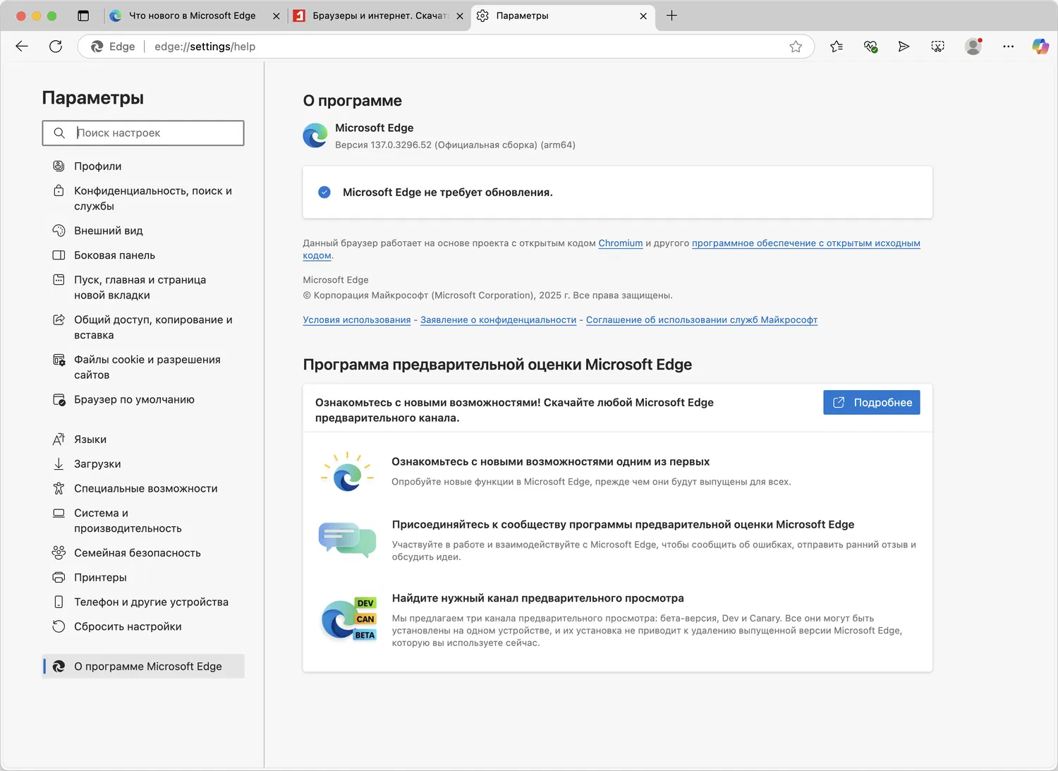The width and height of the screenshot is (1058, 771).
Task: Open Профили settings section
Action: 143,166
